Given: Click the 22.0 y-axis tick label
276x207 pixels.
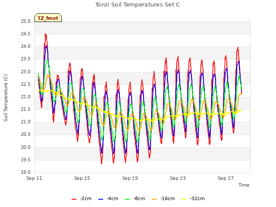Looking at the screenshot, I should (26, 97).
